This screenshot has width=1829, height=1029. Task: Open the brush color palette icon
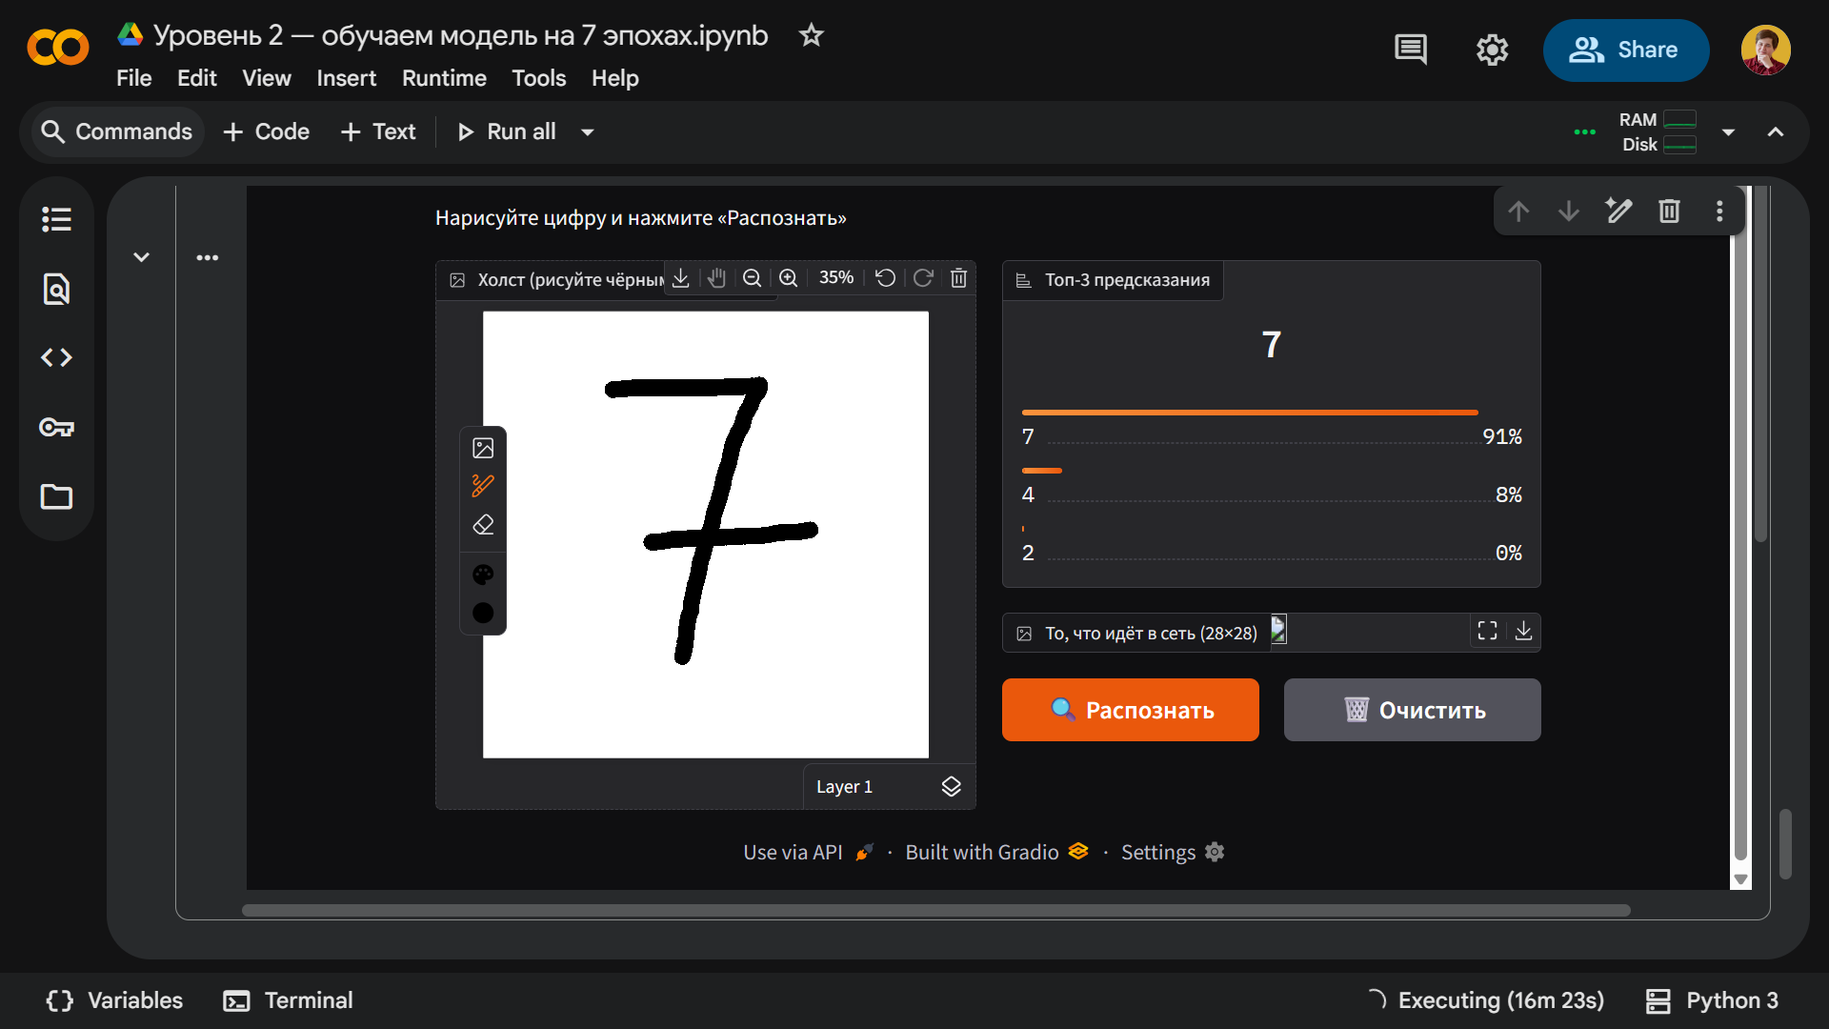[483, 575]
